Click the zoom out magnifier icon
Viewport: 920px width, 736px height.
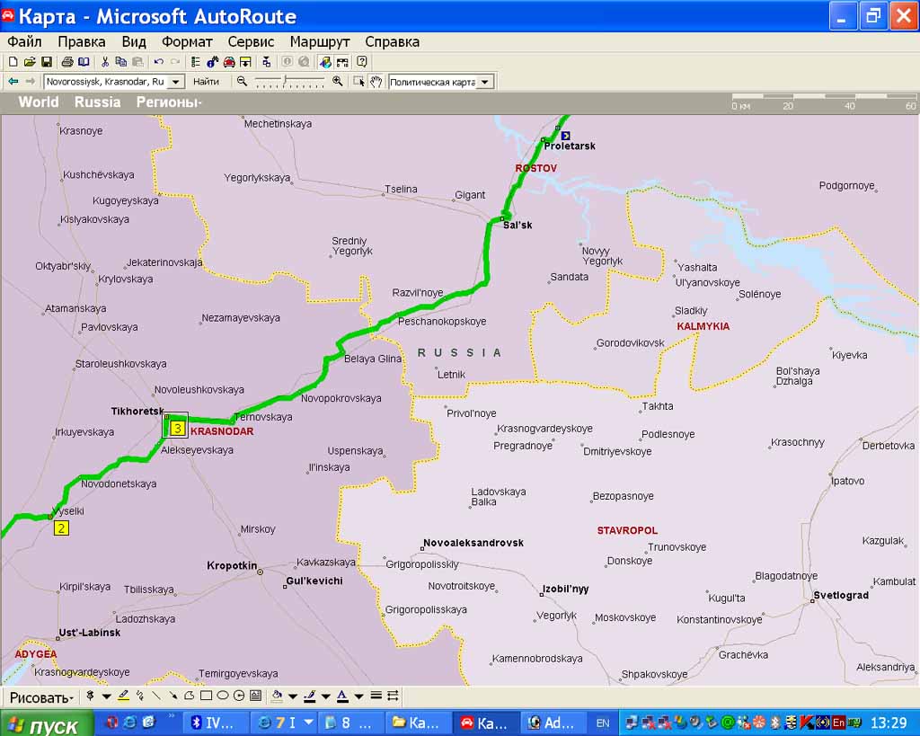pyautogui.click(x=242, y=81)
